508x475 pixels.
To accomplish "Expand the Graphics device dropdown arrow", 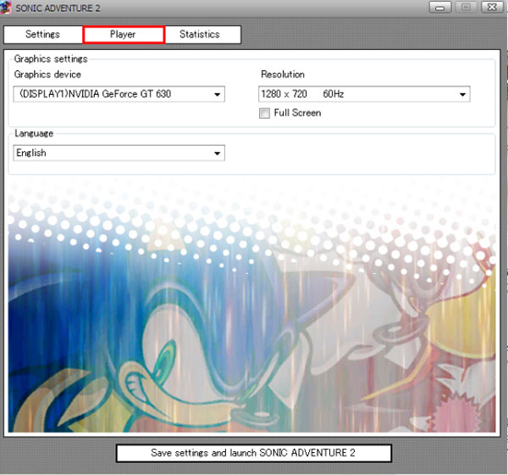I will (x=218, y=94).
